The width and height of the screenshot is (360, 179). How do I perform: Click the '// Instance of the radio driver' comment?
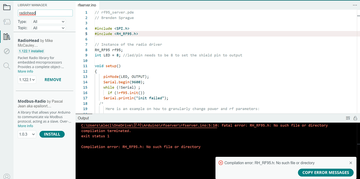click(x=128, y=45)
